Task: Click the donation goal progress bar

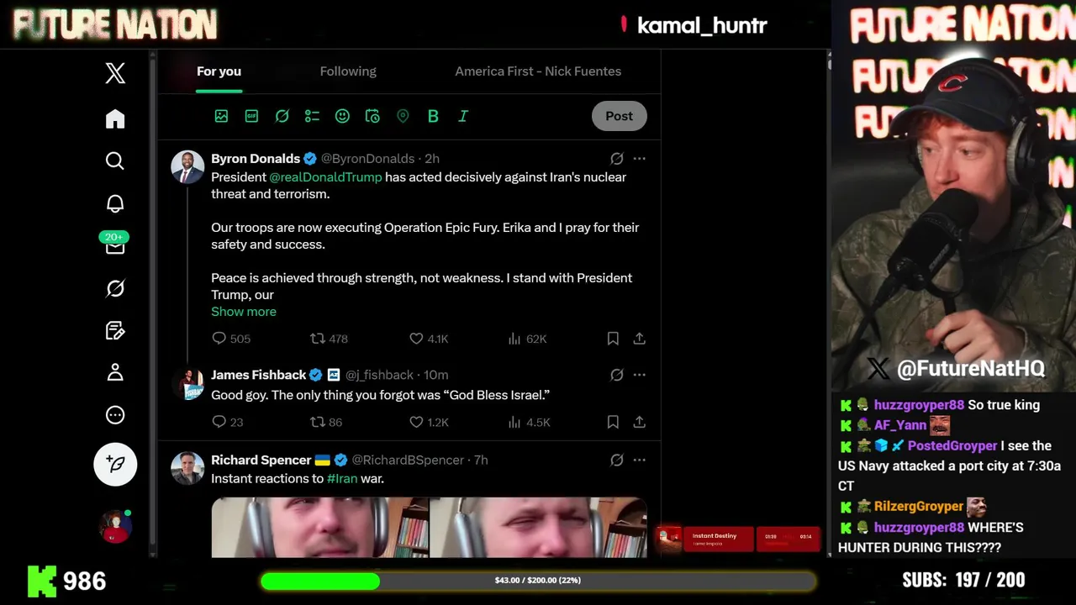Action: coord(538,581)
